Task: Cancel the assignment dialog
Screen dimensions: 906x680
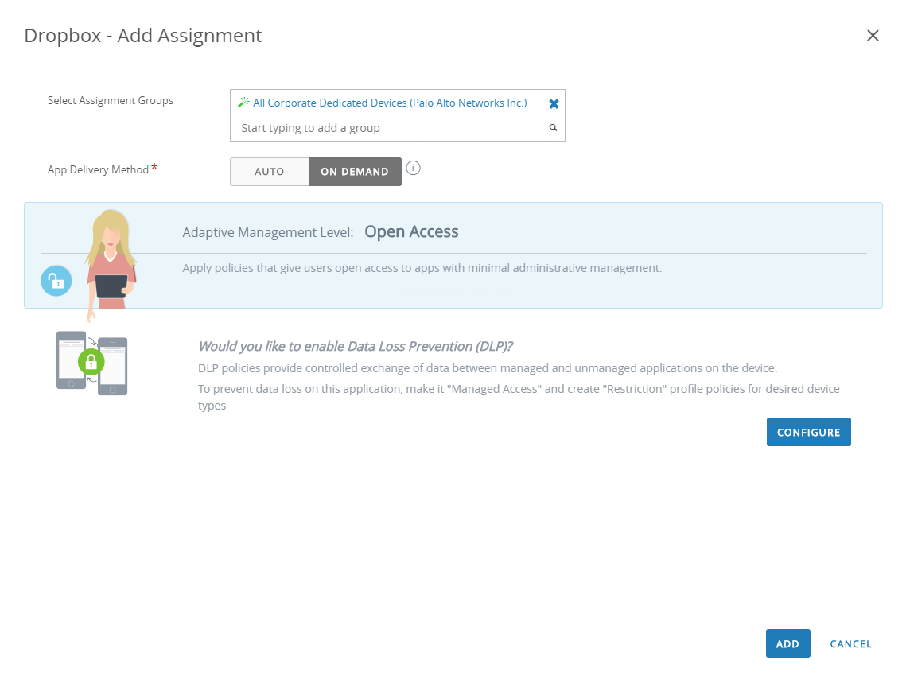Action: 850,644
